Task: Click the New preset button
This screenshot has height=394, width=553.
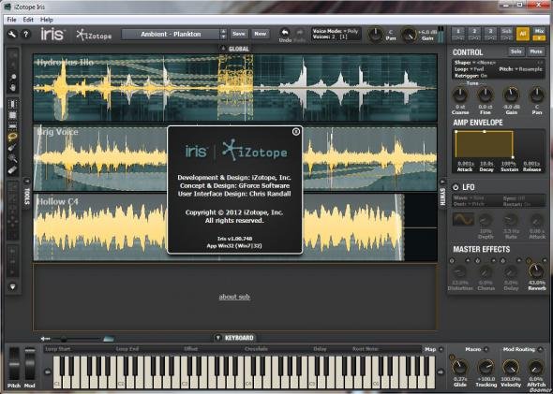Action: 261,34
